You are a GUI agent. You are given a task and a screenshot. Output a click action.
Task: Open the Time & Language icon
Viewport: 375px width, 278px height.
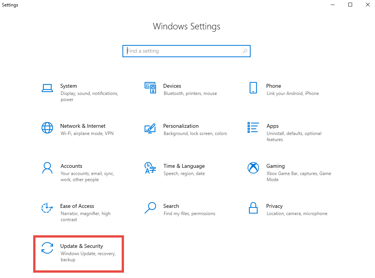150,168
